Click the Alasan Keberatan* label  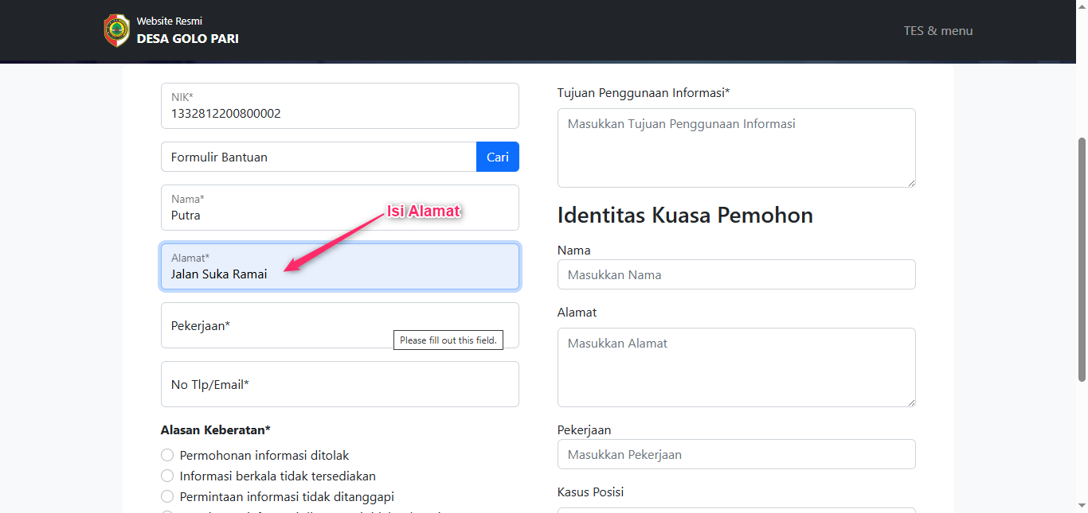tap(216, 430)
